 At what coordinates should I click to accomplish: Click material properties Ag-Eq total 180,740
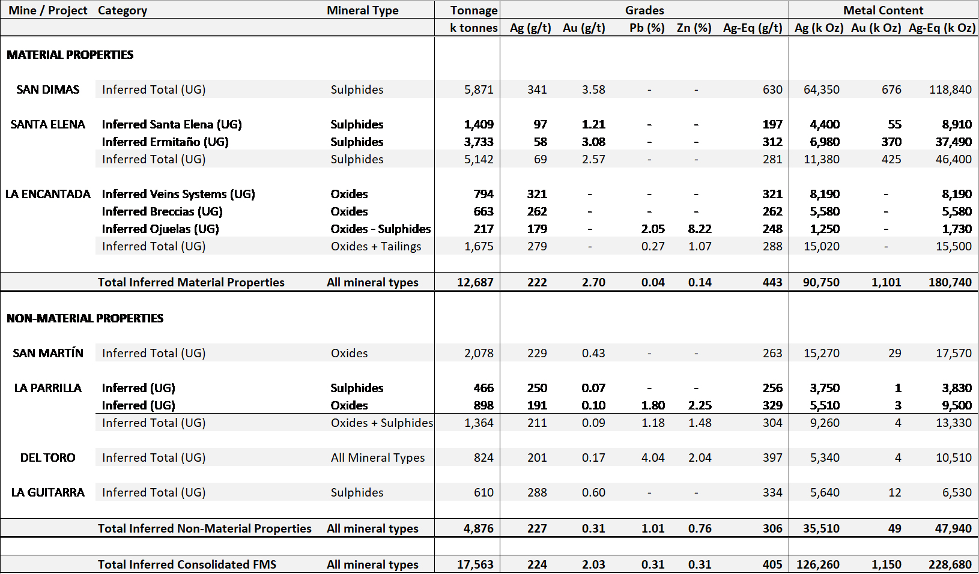pyautogui.click(x=950, y=282)
